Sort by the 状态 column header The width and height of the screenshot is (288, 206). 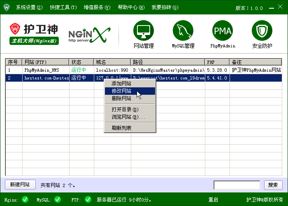(81, 62)
